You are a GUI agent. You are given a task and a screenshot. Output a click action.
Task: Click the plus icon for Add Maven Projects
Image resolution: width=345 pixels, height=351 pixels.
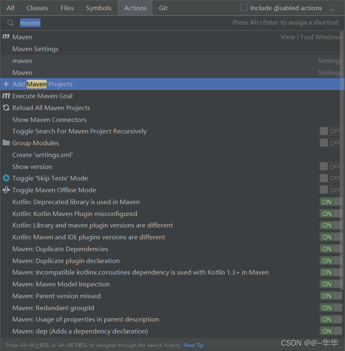point(5,84)
